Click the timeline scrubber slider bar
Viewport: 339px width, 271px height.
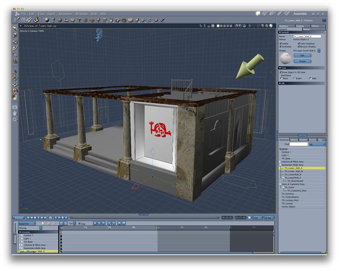(145, 217)
